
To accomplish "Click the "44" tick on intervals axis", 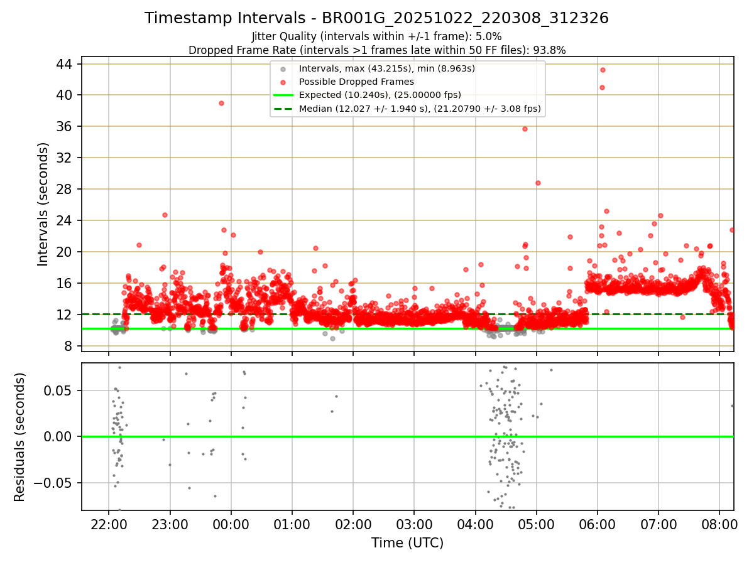I will (65, 64).
